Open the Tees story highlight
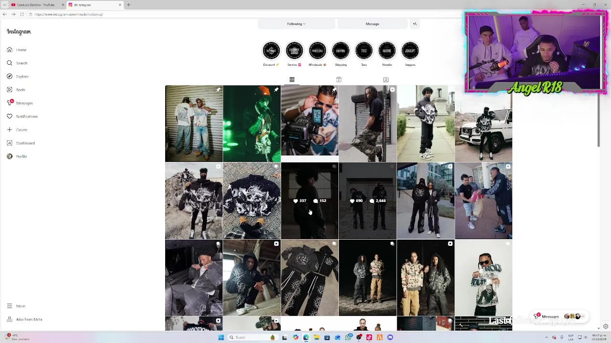The image size is (611, 343). point(364,50)
